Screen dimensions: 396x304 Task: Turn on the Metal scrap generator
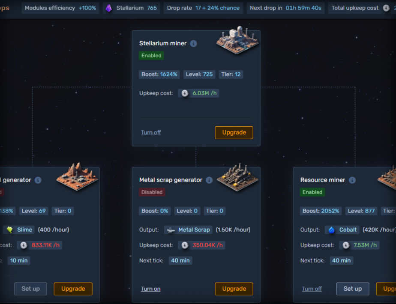(x=150, y=289)
